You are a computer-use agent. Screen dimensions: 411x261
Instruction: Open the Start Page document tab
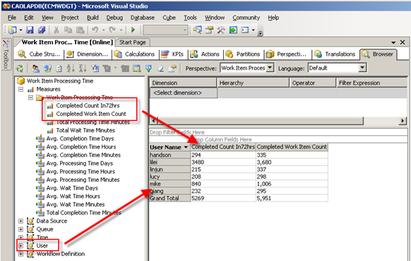[x=133, y=42]
